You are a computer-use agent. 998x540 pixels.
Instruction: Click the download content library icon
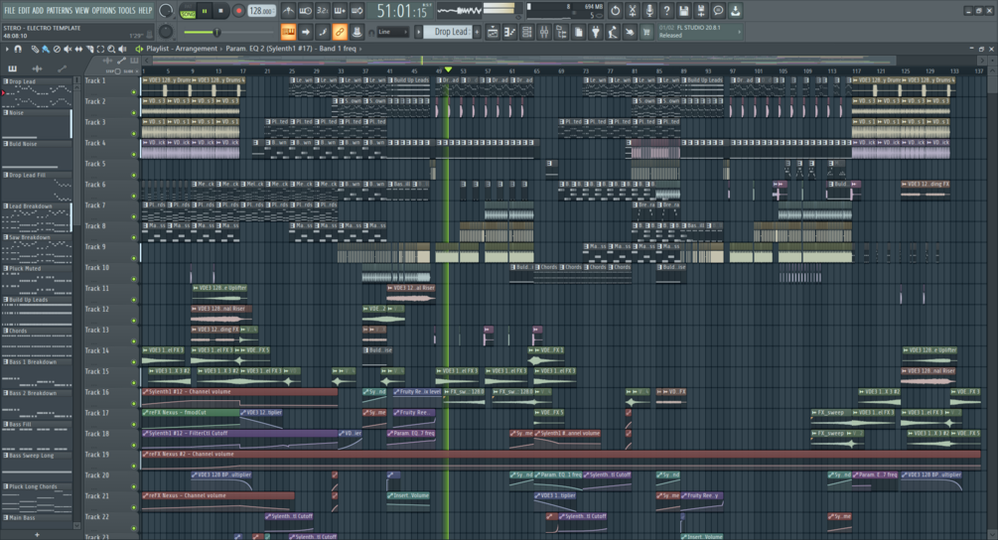735,11
